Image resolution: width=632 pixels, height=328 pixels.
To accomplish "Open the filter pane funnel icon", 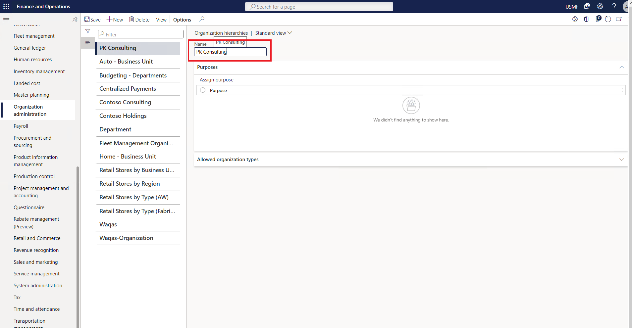I will point(88,31).
